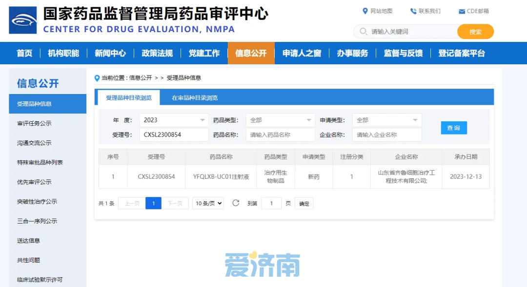This screenshot has width=527, height=287.
Task: Open 申请人之窗 in the navigation bar
Action: [x=302, y=53]
